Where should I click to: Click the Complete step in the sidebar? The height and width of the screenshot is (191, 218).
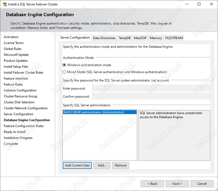(x=11, y=144)
